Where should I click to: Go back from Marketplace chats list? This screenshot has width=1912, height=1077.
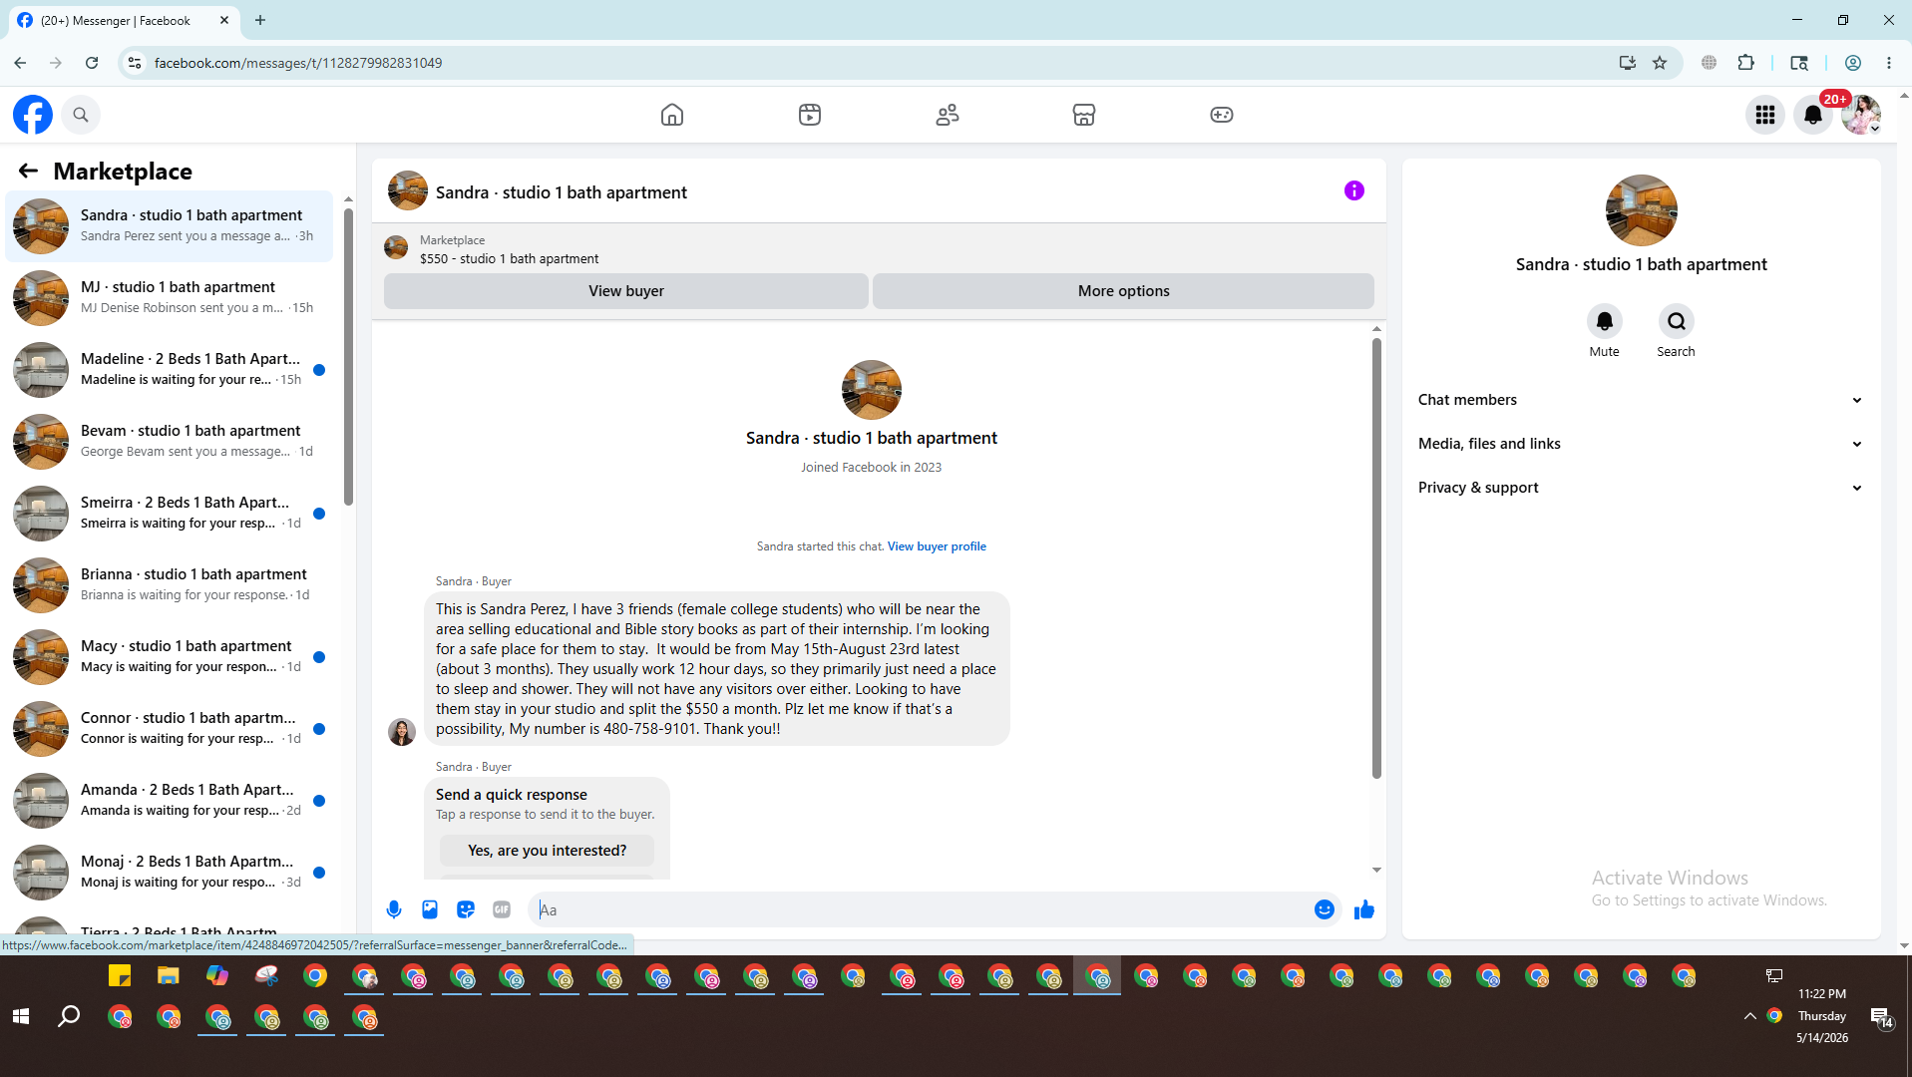pyautogui.click(x=28, y=172)
